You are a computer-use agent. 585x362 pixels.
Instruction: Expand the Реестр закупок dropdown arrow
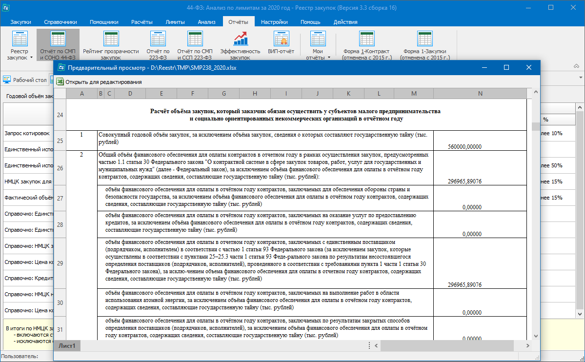(x=31, y=58)
